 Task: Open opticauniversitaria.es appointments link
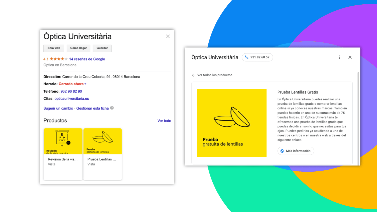(x=72, y=99)
